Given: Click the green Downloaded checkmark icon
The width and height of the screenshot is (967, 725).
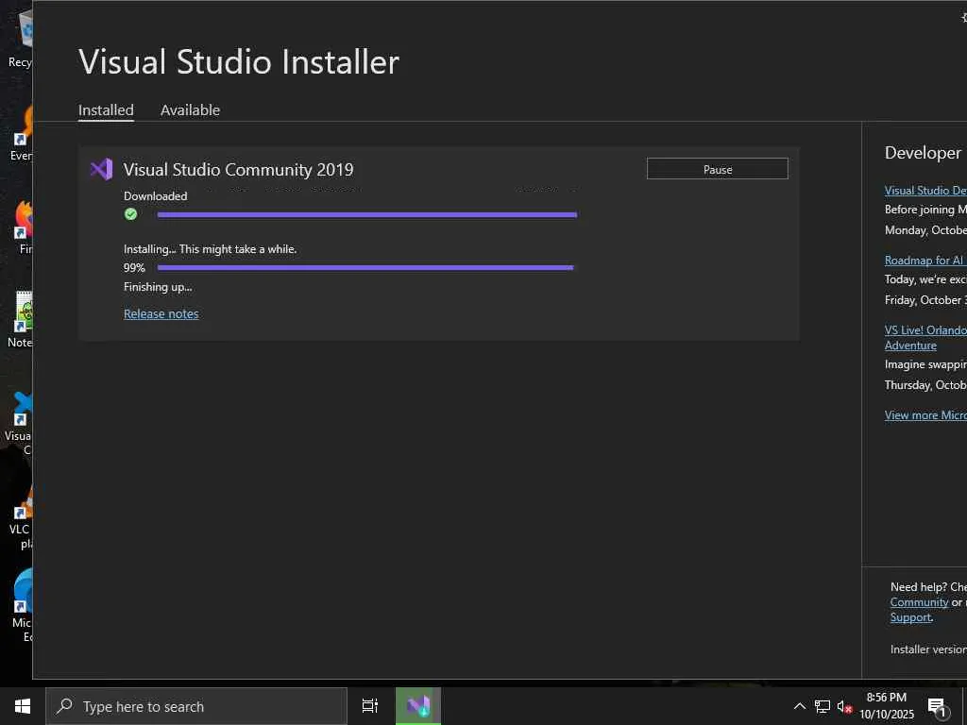Looking at the screenshot, I should [130, 214].
